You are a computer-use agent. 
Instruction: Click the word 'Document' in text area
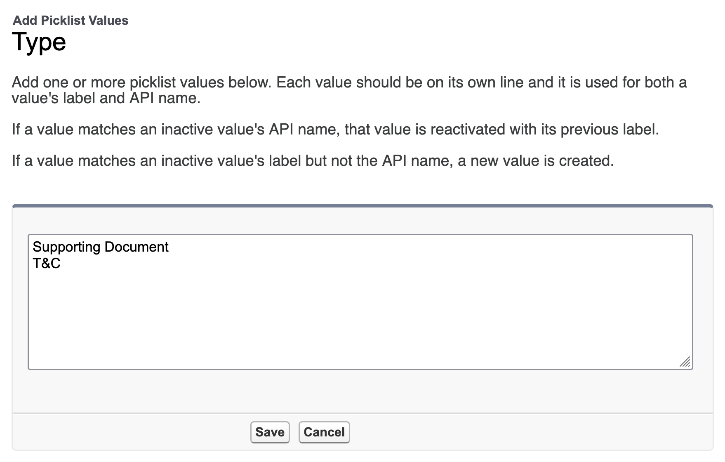tap(137, 247)
